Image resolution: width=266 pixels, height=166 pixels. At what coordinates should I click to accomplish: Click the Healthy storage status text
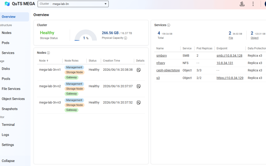pos(47,33)
